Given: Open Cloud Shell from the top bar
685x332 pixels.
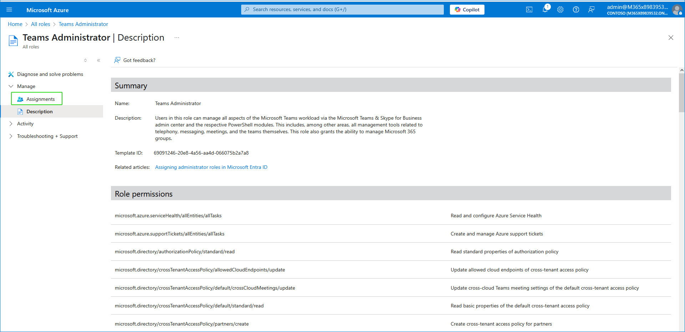Looking at the screenshot, I should 529,10.
